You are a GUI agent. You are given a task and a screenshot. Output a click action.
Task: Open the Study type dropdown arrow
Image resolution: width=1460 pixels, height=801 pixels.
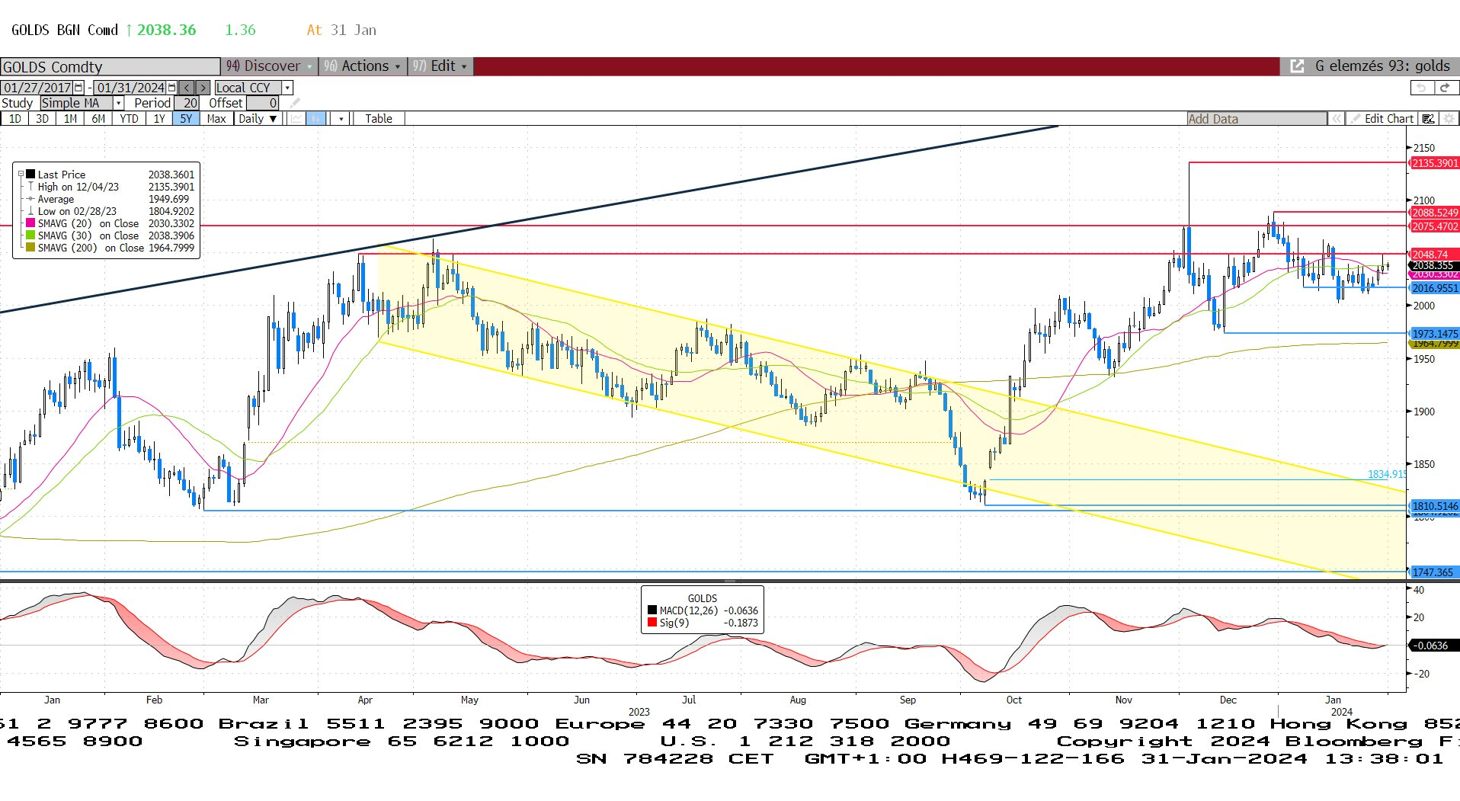(119, 103)
